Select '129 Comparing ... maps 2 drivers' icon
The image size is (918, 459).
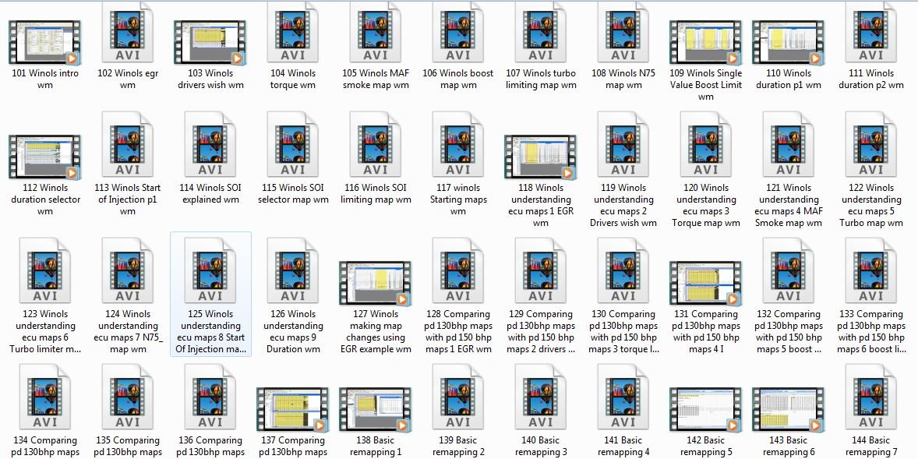click(540, 270)
